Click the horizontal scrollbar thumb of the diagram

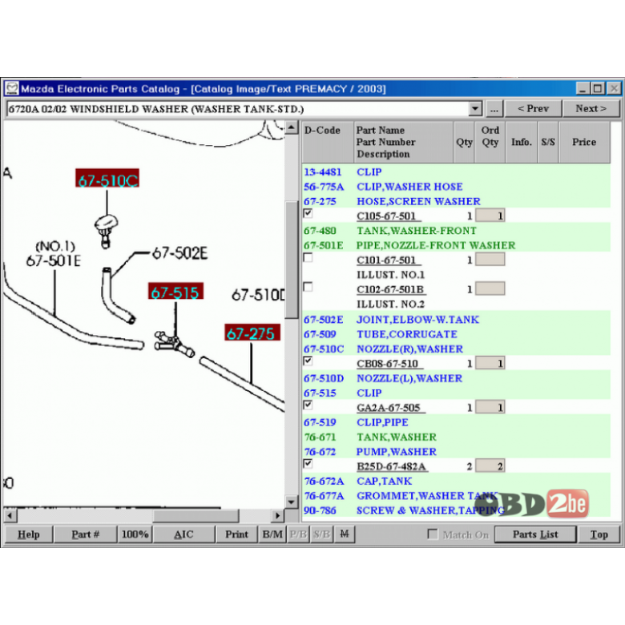click(196, 516)
